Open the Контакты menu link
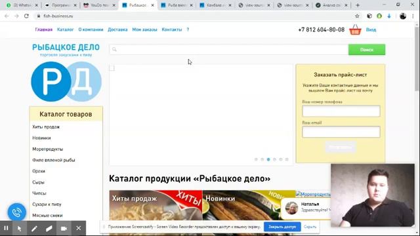Screen dimensions: 420x236 coord(172,29)
